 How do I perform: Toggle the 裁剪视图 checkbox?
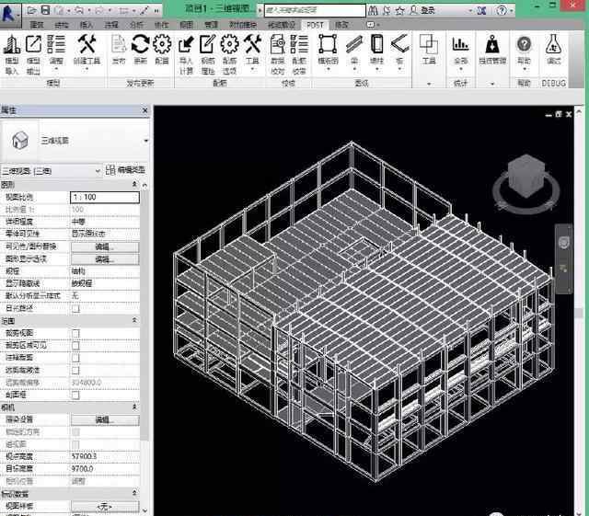(x=75, y=333)
